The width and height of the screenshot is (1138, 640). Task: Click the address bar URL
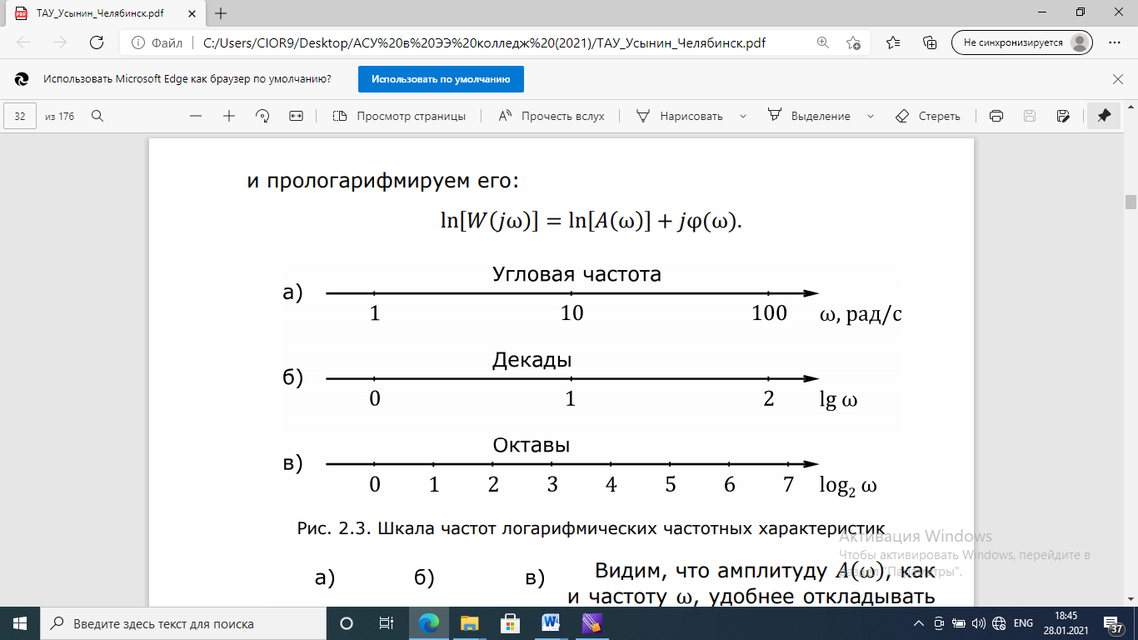click(485, 42)
